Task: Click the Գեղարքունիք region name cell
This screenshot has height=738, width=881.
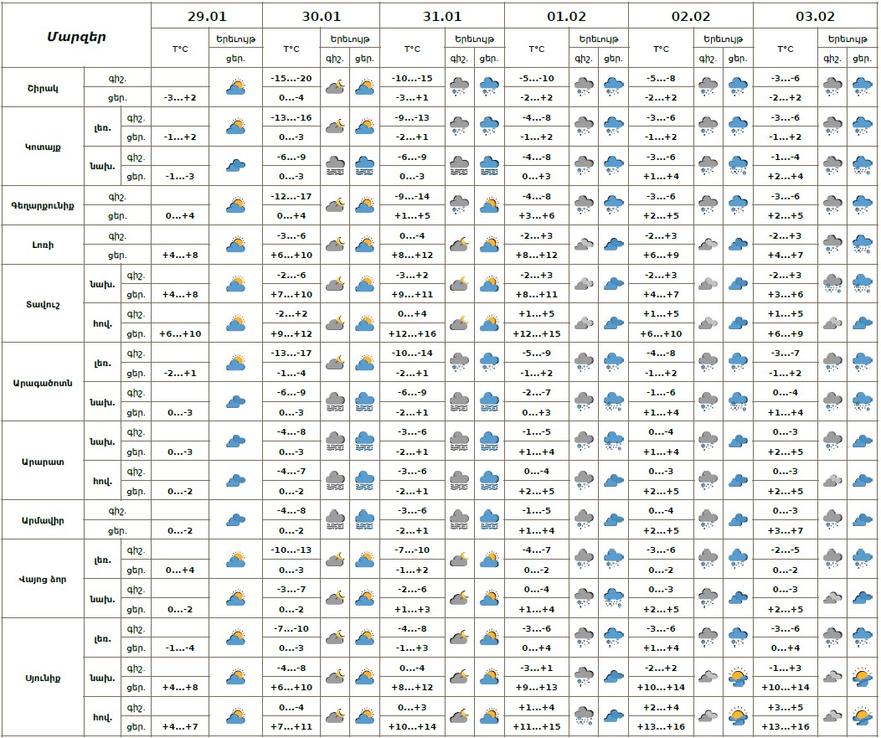Action: coord(49,205)
